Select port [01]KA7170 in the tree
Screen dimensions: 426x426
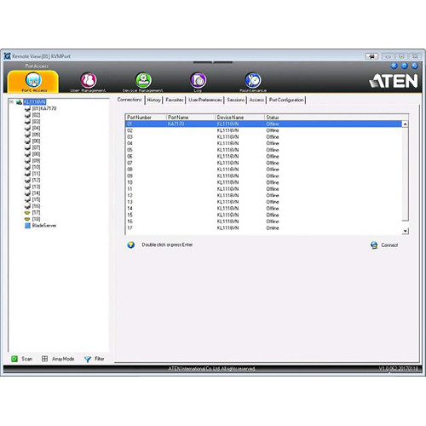coord(44,108)
